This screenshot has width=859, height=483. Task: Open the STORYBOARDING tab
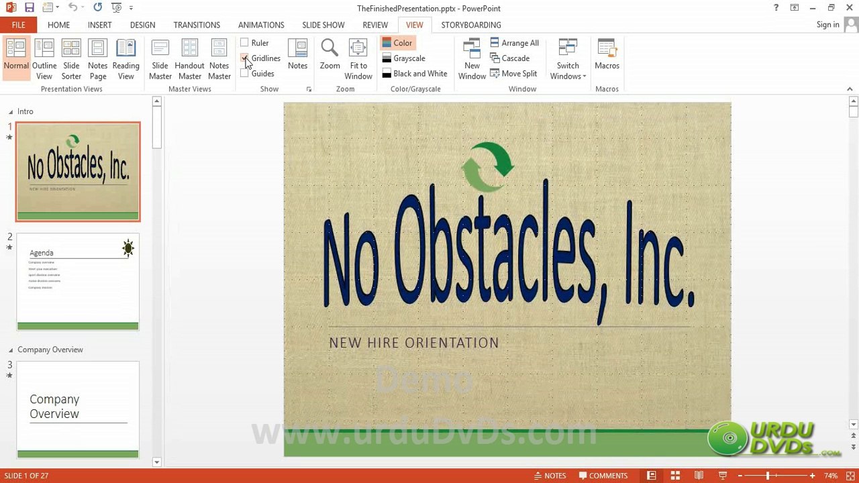[471, 25]
